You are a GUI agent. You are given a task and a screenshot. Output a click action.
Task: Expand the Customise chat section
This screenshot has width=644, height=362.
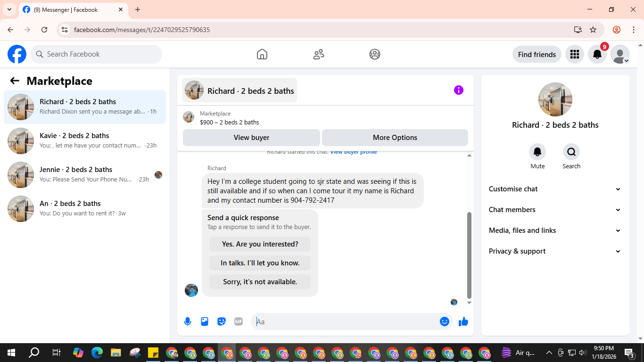tap(555, 189)
